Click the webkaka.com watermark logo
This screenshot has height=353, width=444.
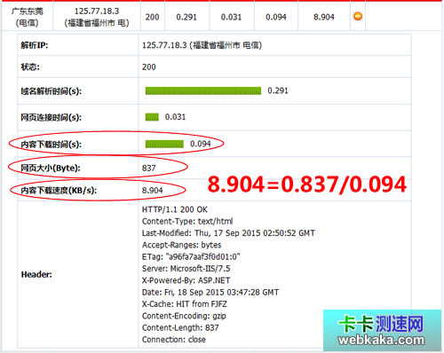point(382,330)
